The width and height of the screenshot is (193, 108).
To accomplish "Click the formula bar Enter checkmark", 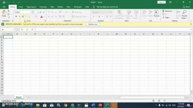I will tap(27, 29).
